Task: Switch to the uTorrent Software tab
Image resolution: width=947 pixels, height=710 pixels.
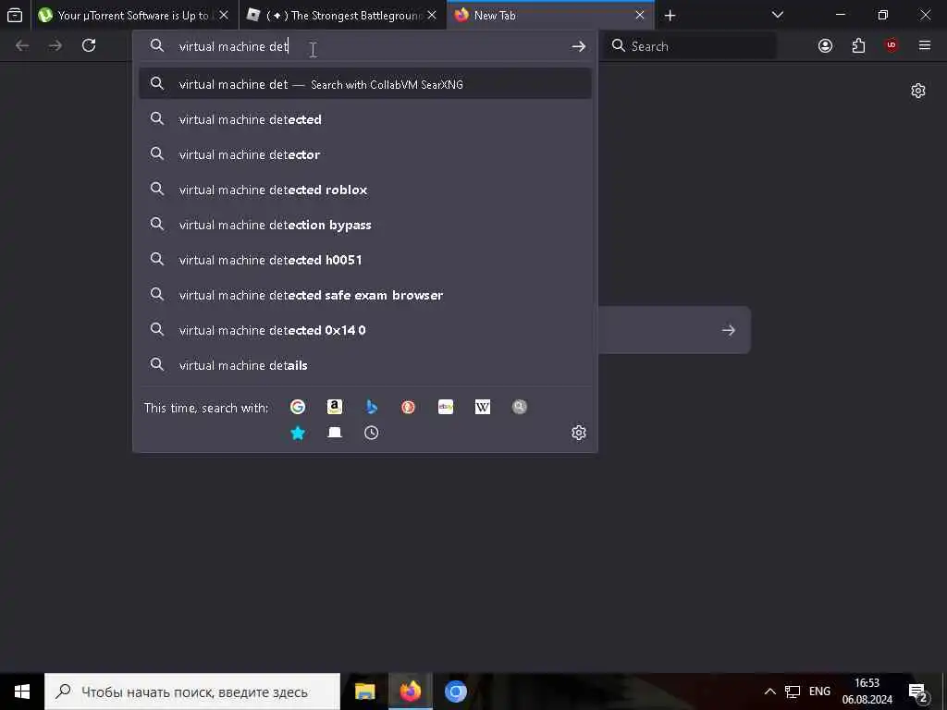Action: click(133, 15)
